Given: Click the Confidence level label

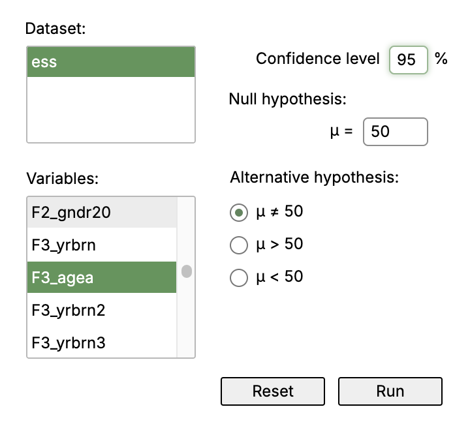Looking at the screenshot, I should 318,59.
